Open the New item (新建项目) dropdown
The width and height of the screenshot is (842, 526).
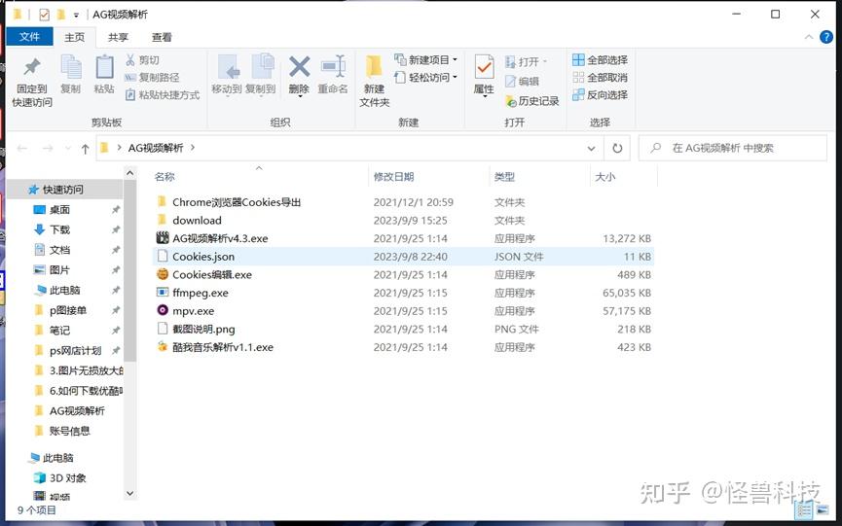pos(425,59)
